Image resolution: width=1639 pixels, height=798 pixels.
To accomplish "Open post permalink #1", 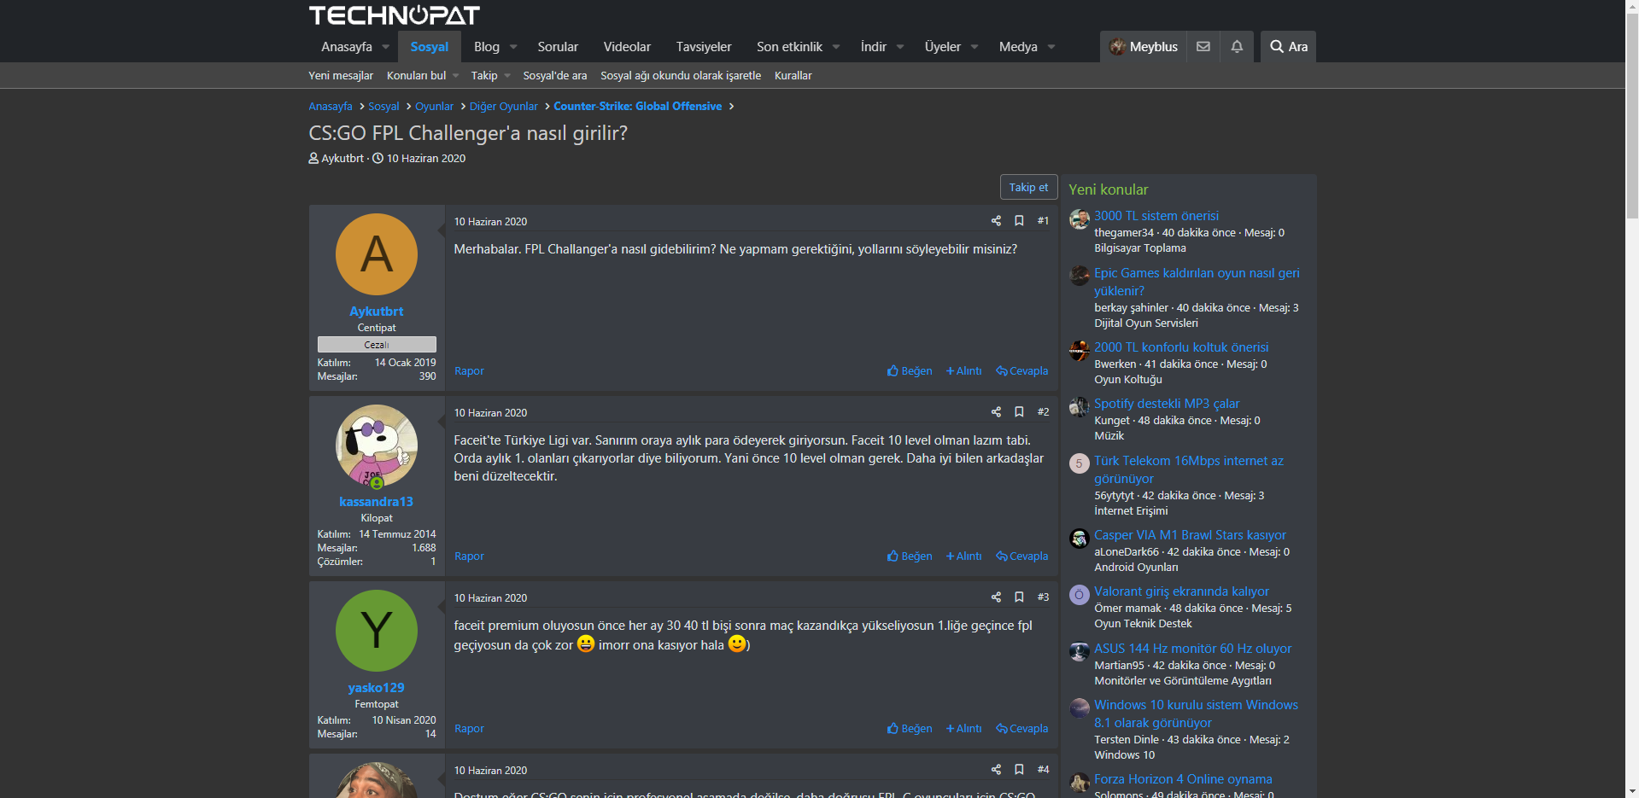I will click(x=1043, y=221).
